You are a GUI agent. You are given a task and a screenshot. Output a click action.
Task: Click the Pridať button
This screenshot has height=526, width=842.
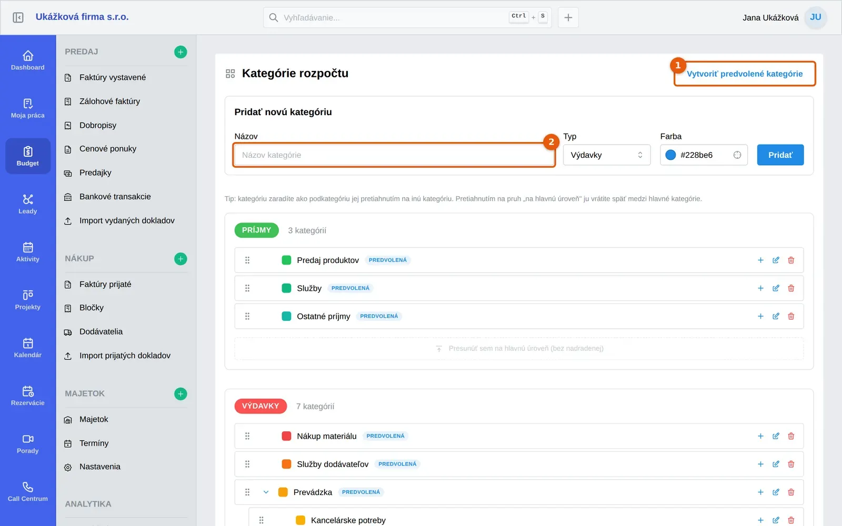pos(780,155)
